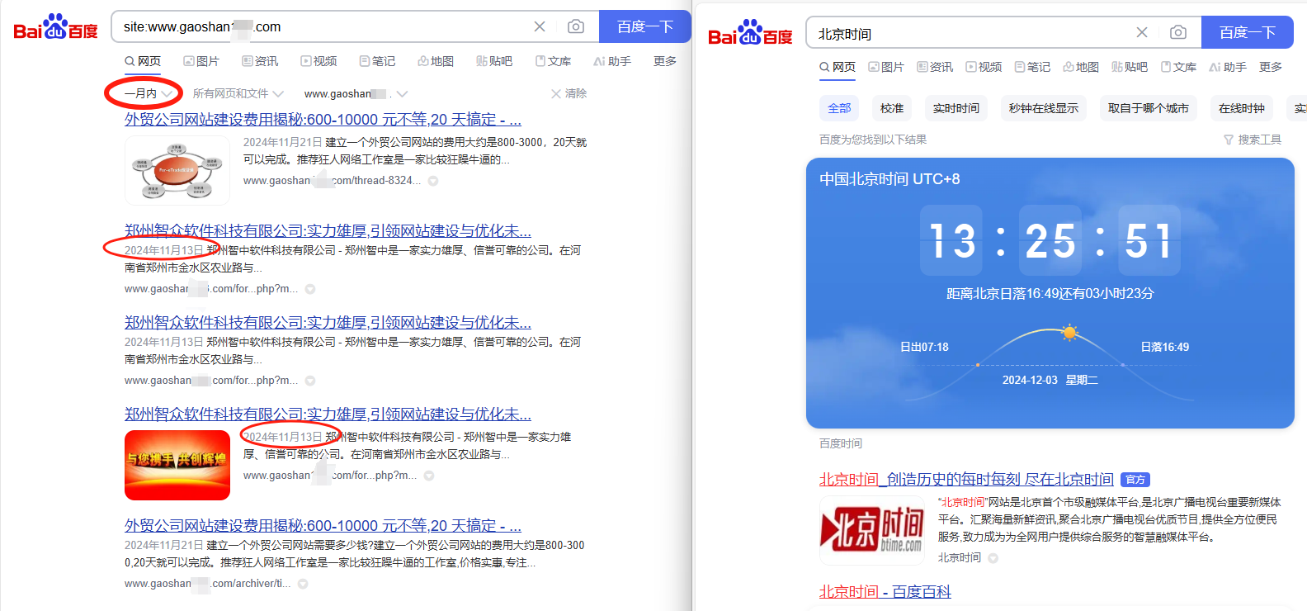1307x611 pixels.
Task: Open the gaoshan archiver/ti URL link
Action: pyautogui.click(x=208, y=583)
